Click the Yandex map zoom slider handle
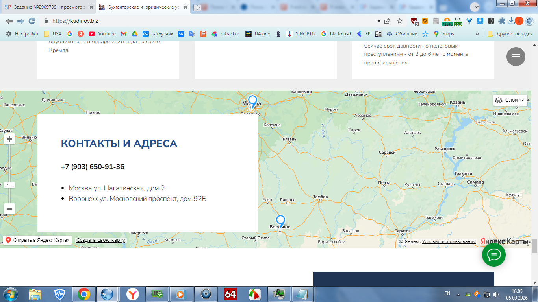 [x=9, y=185]
